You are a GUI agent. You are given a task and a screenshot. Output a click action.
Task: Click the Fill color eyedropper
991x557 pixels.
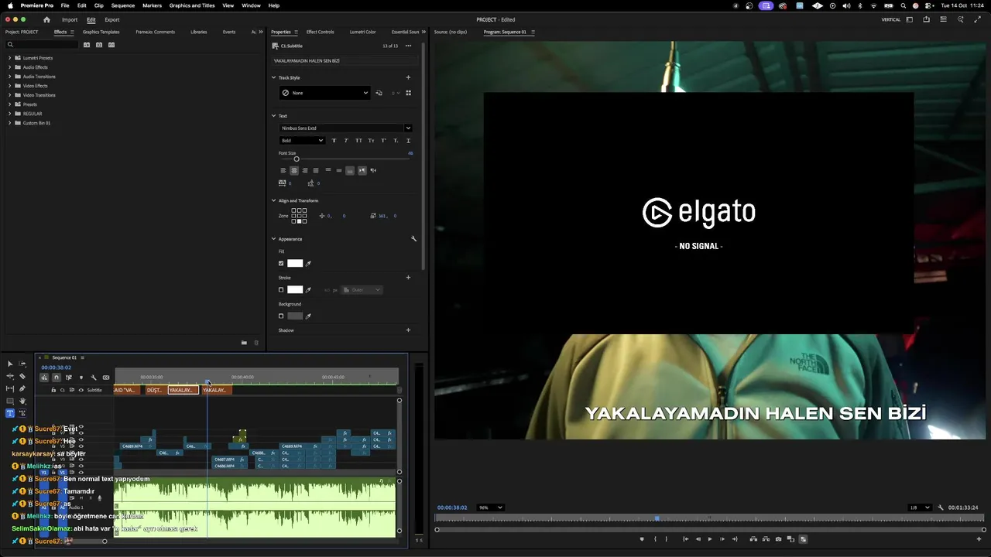click(x=308, y=264)
